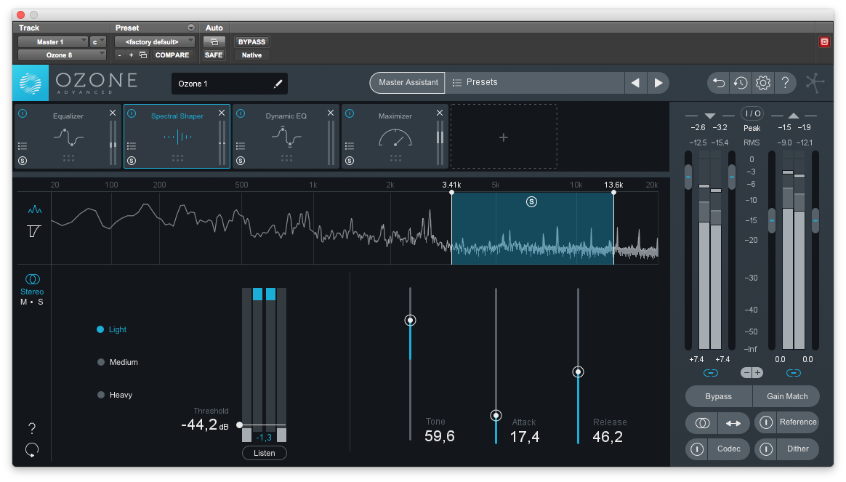846x482 pixels.
Task: Solo the Equalizer module
Action: tap(23, 161)
